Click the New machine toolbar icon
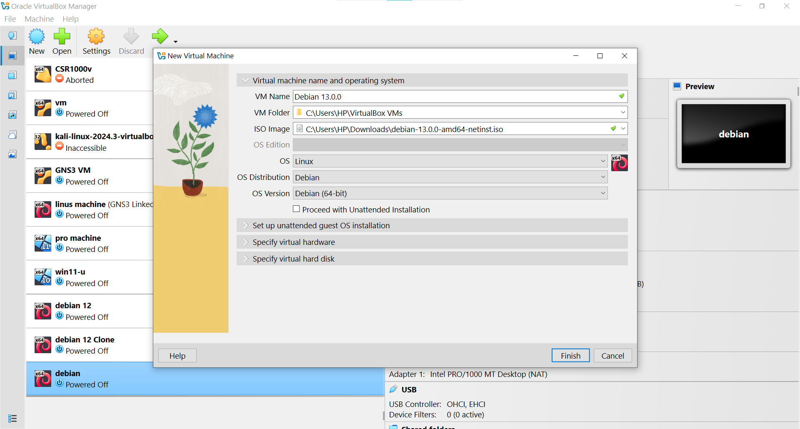Screen dimensions: 800x429 click(37, 37)
